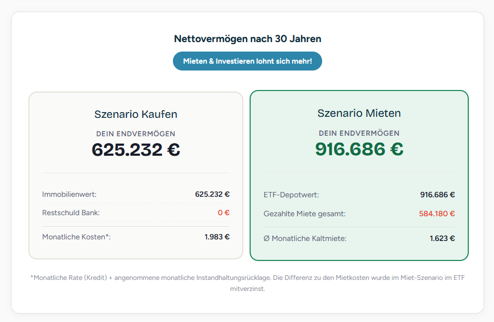Click the Kaufen endvermögen value 625.232 €

point(136,150)
